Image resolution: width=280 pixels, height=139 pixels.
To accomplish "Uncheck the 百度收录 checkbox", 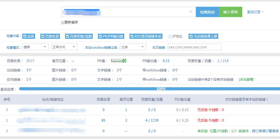I will pos(43,36).
